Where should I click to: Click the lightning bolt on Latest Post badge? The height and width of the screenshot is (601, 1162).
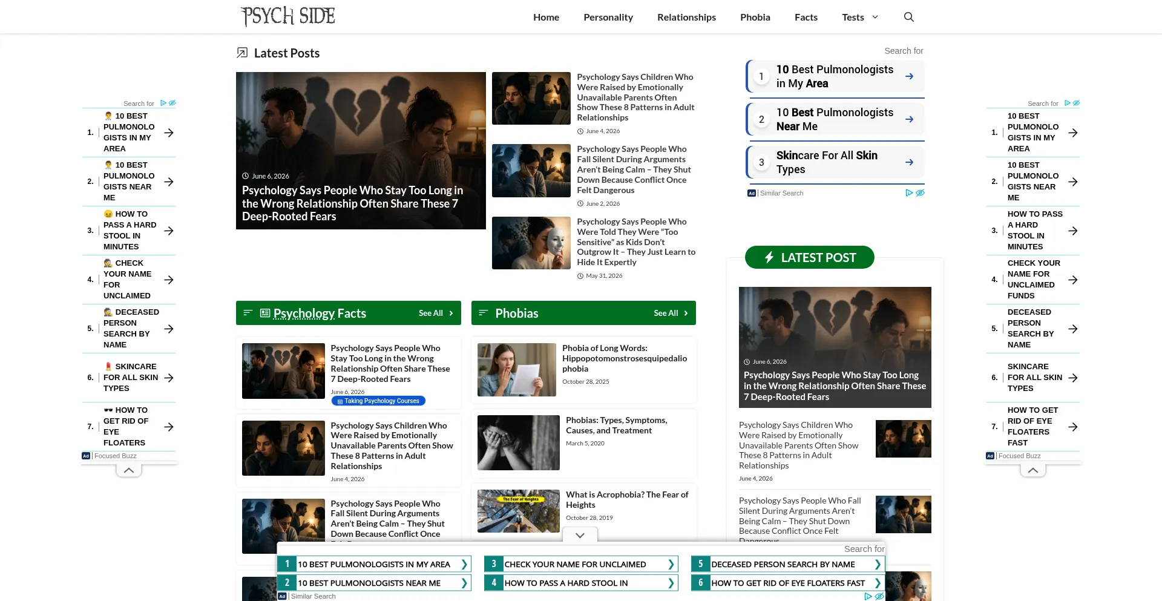click(769, 257)
